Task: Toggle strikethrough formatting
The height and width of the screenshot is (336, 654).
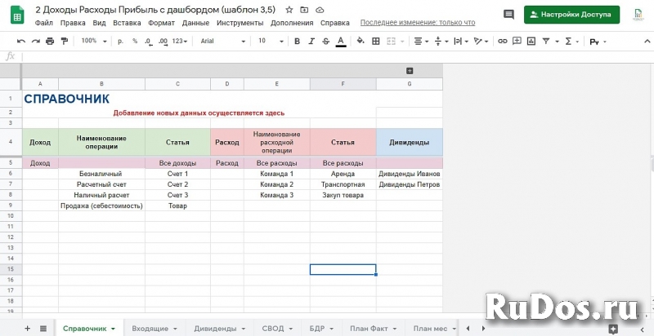Action: (325, 41)
